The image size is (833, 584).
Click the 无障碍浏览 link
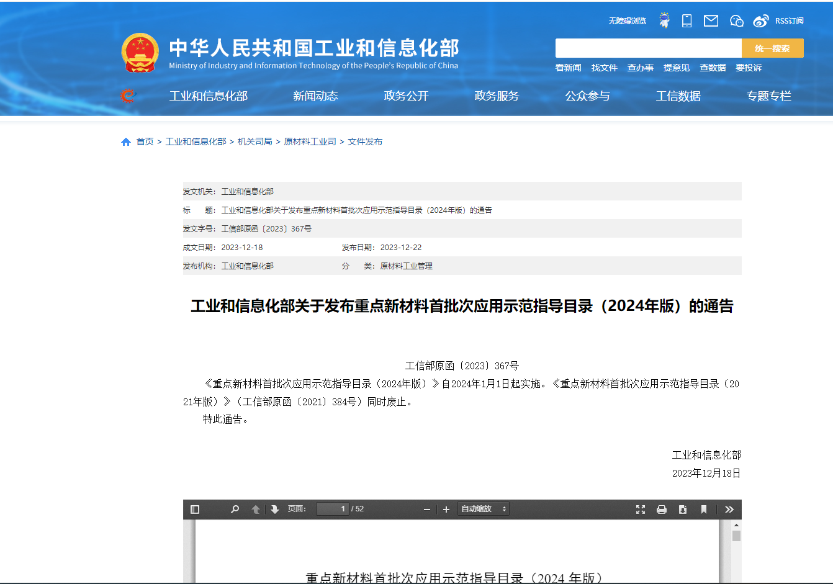pyautogui.click(x=627, y=21)
